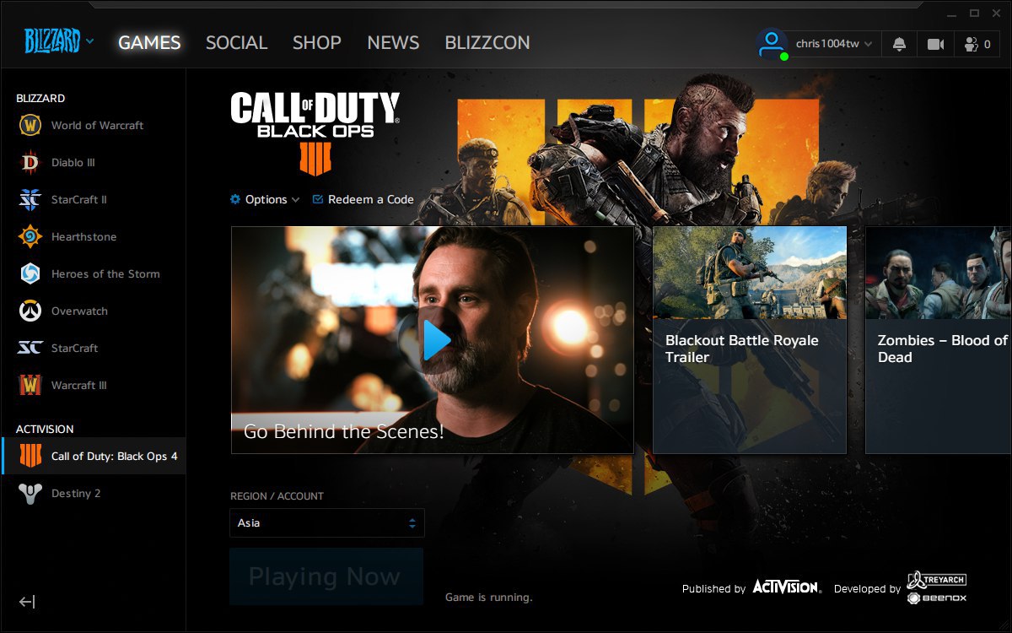Open Diablo III from the sidebar
This screenshot has width=1012, height=633.
(x=73, y=162)
